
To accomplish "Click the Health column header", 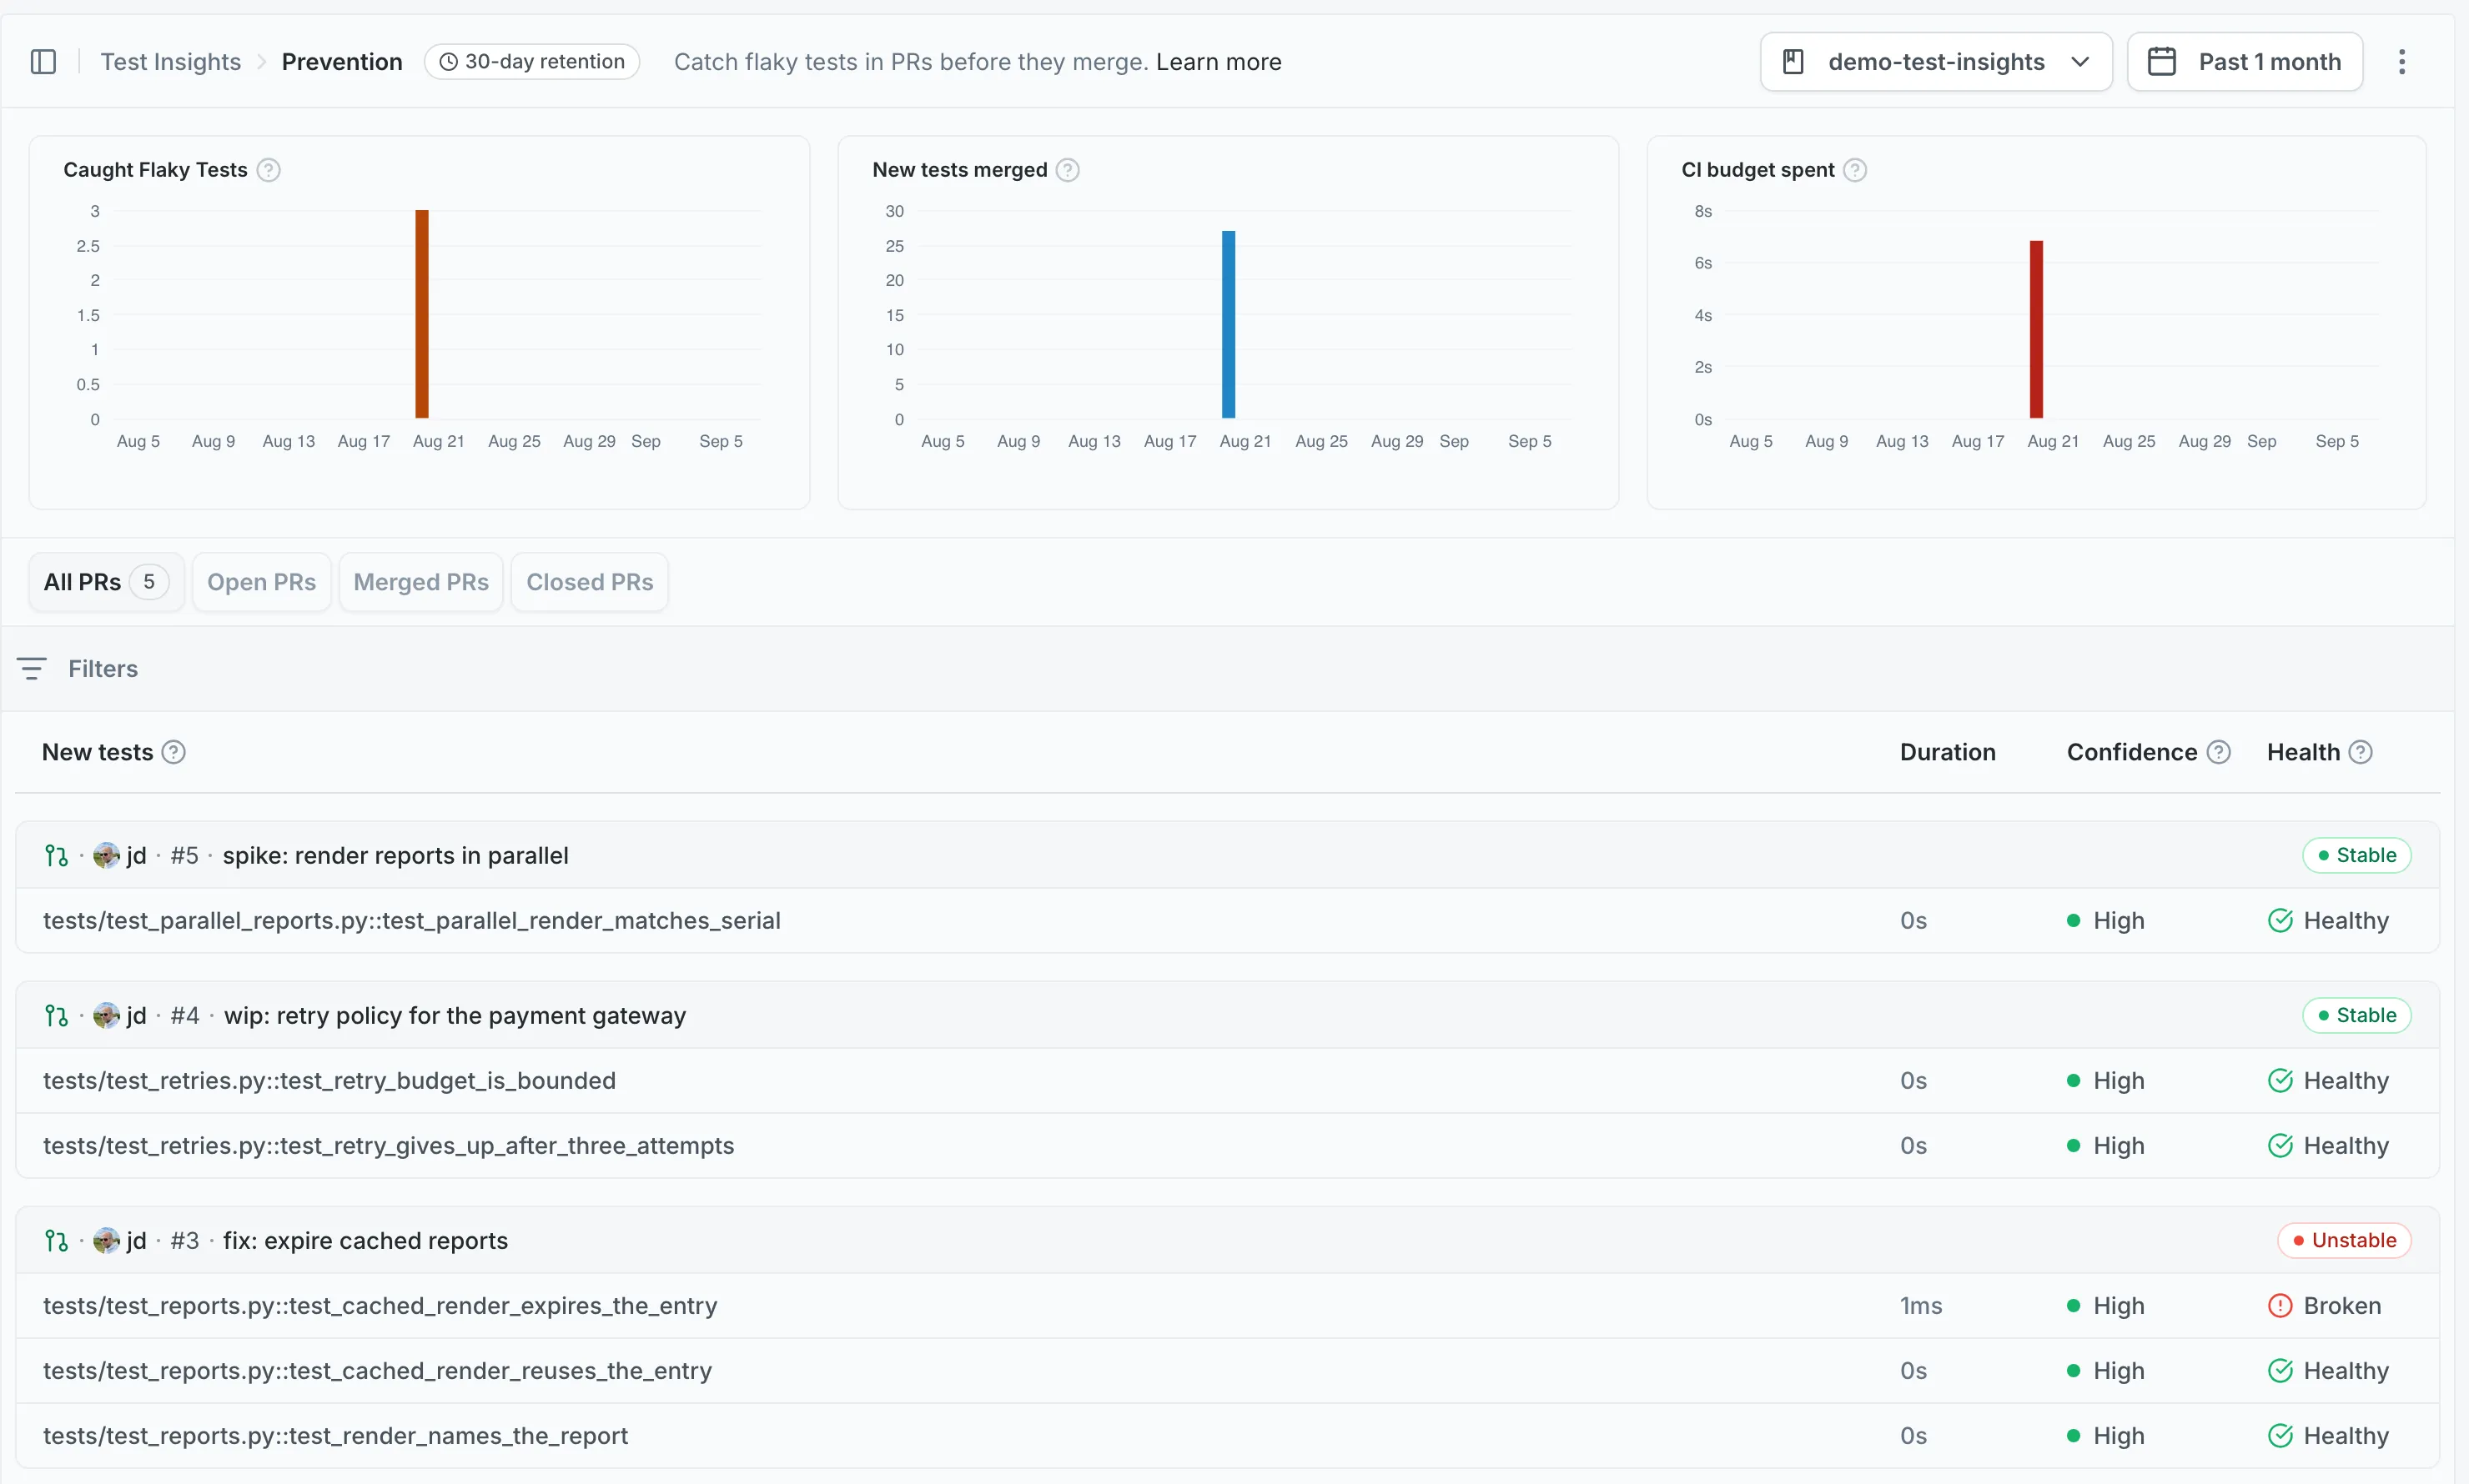I will point(2303,752).
